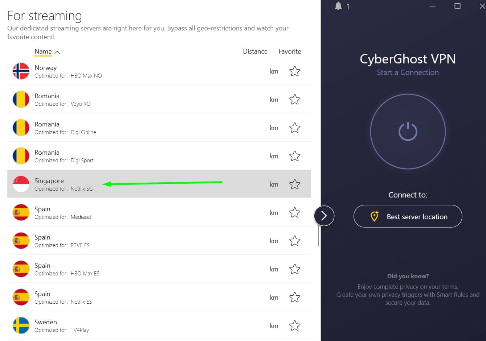Add Spain RTVE ES to favorites
This screenshot has width=486, height=341.
[295, 241]
